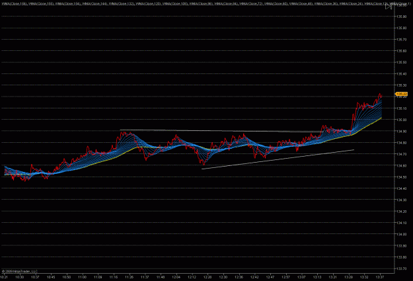This screenshot has height=281, width=413.
Task: Click the 12:47 time axis label
Action: (270, 277)
